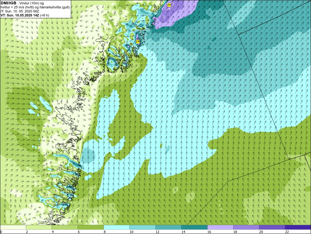311x234 pixels.
Task: Pick the turquoise 10–12 m/s legend swatch
Action: 143,227
